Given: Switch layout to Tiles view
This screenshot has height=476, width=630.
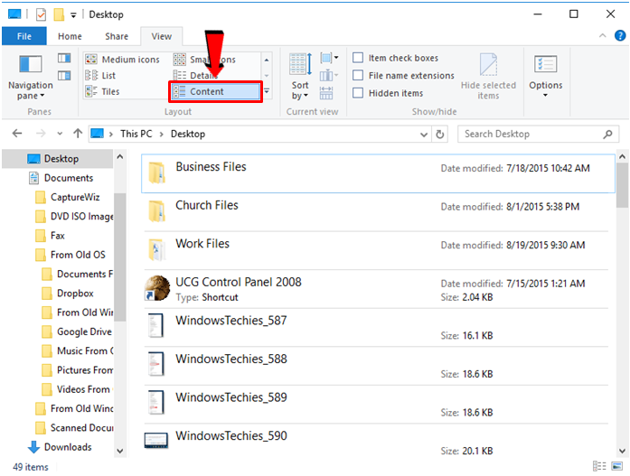Looking at the screenshot, I should (x=102, y=91).
